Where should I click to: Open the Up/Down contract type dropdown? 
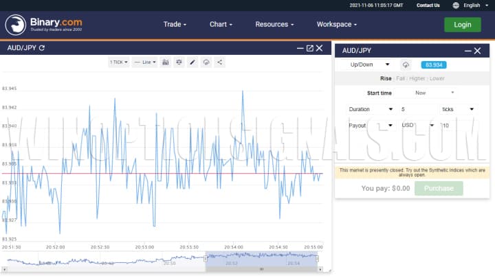(x=370, y=65)
